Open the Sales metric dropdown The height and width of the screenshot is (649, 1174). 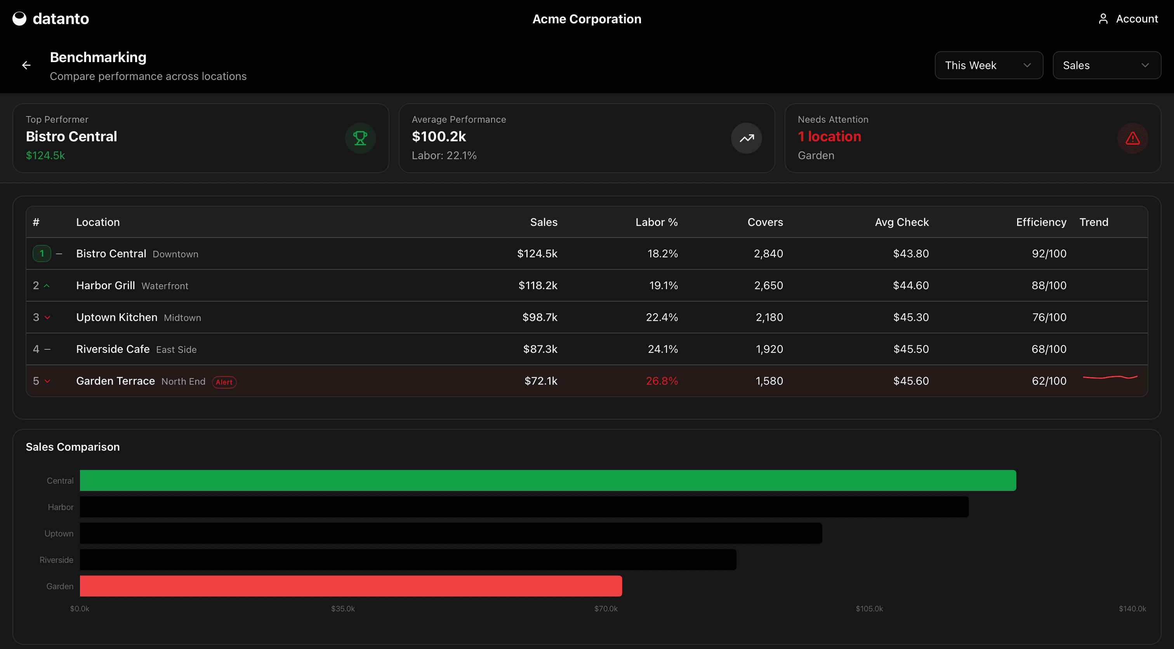point(1106,65)
